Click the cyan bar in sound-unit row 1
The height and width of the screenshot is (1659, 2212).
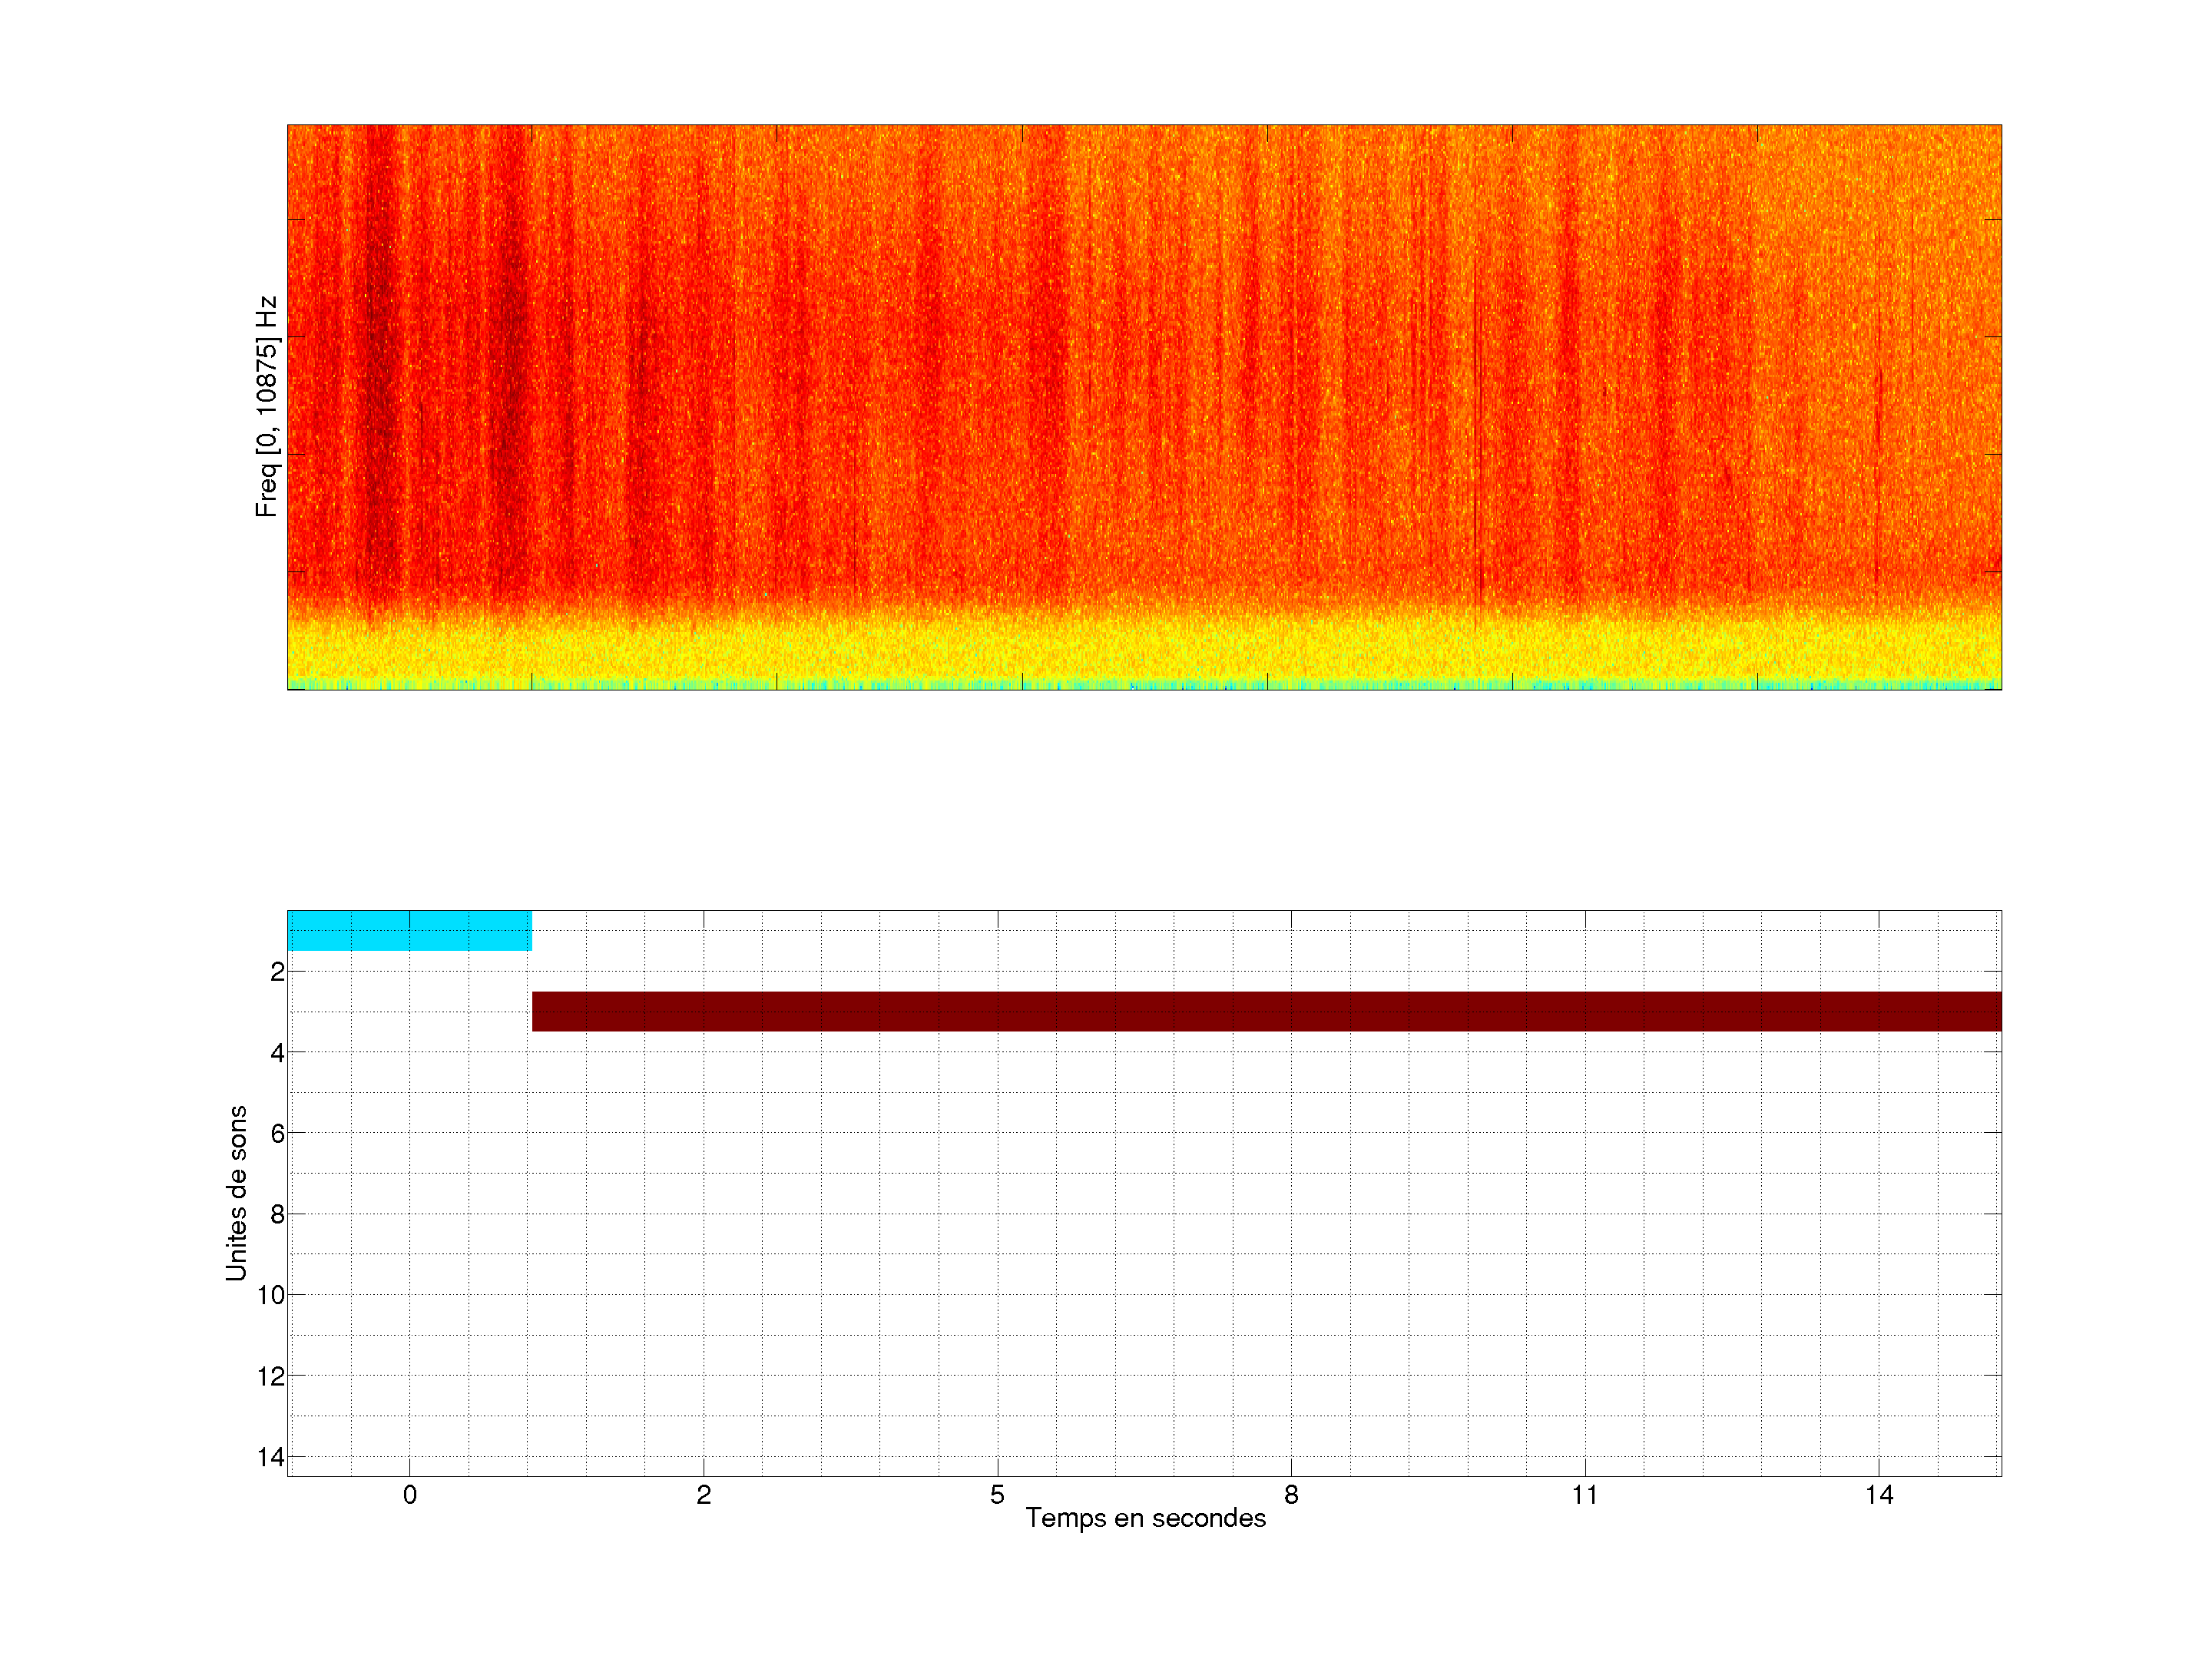[409, 930]
